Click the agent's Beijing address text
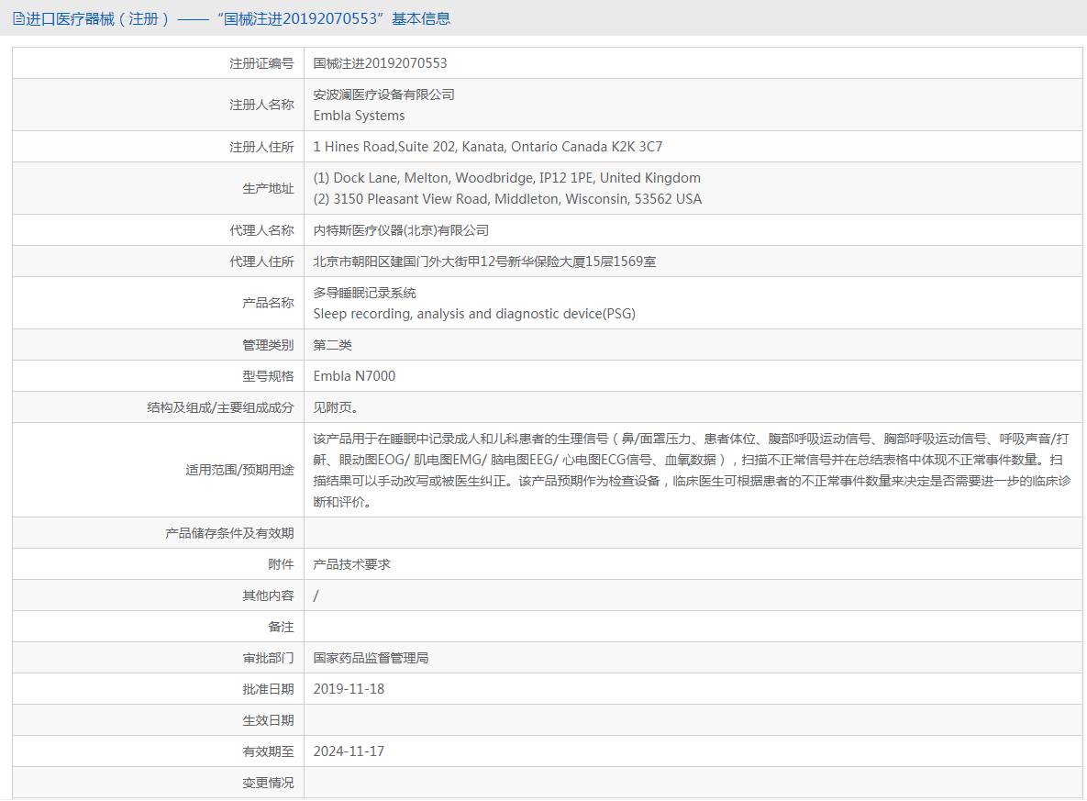1087x801 pixels. pyautogui.click(x=484, y=261)
